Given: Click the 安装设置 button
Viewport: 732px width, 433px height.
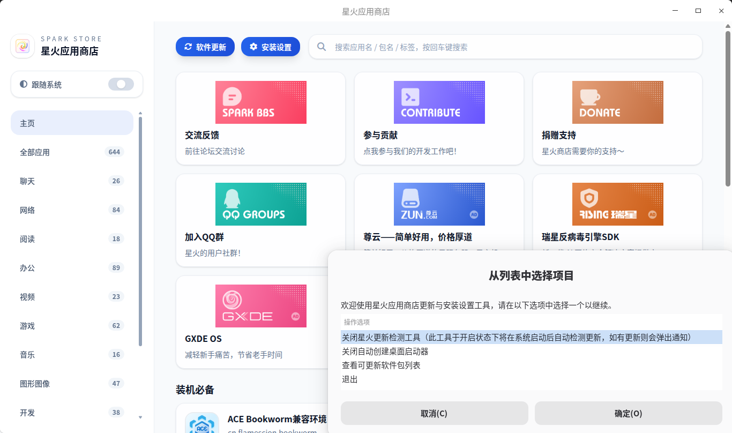Looking at the screenshot, I should (x=271, y=47).
